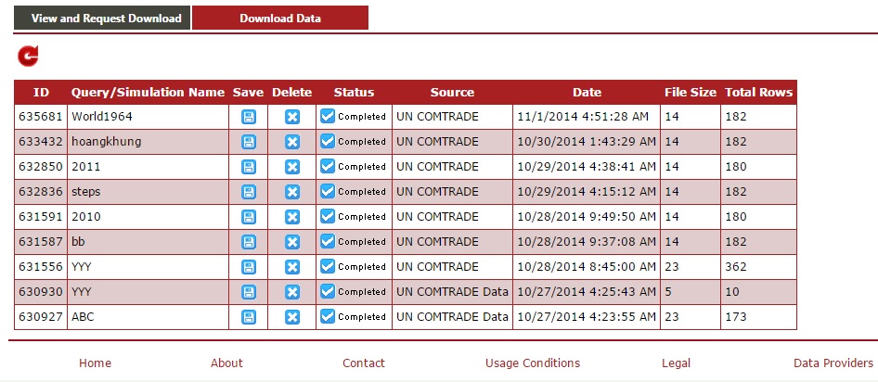Open the Download Data tab
Image resolution: width=878 pixels, height=382 pixels.
(279, 19)
